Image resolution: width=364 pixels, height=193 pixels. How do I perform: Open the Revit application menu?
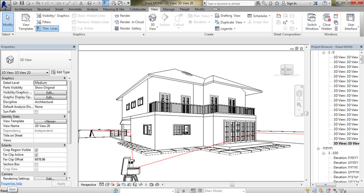coord(5,5)
